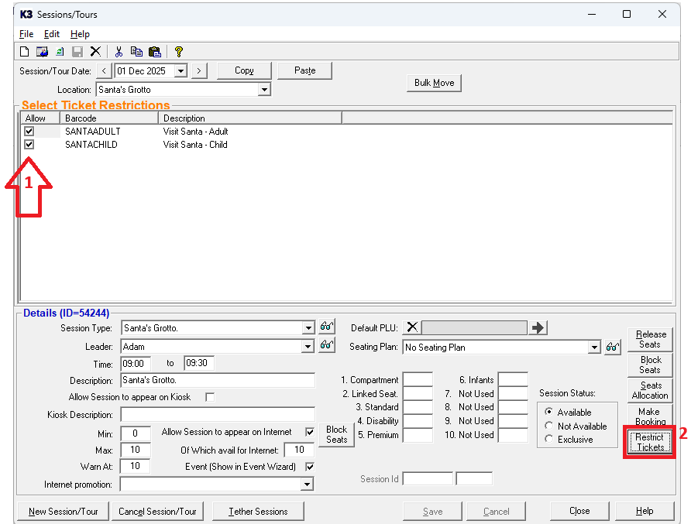Click the Default PLU arrow button

point(538,327)
